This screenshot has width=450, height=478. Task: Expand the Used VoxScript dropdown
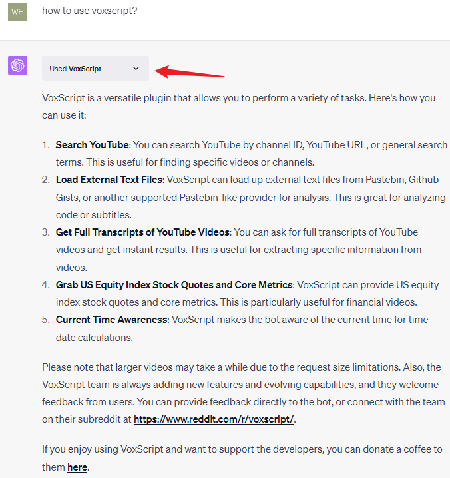coord(95,69)
